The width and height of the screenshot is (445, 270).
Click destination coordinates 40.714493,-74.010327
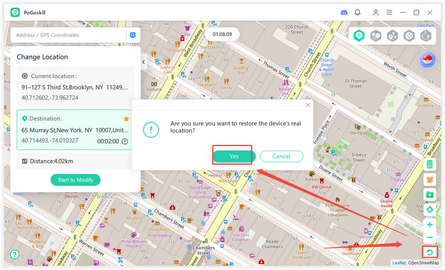pyautogui.click(x=50, y=141)
